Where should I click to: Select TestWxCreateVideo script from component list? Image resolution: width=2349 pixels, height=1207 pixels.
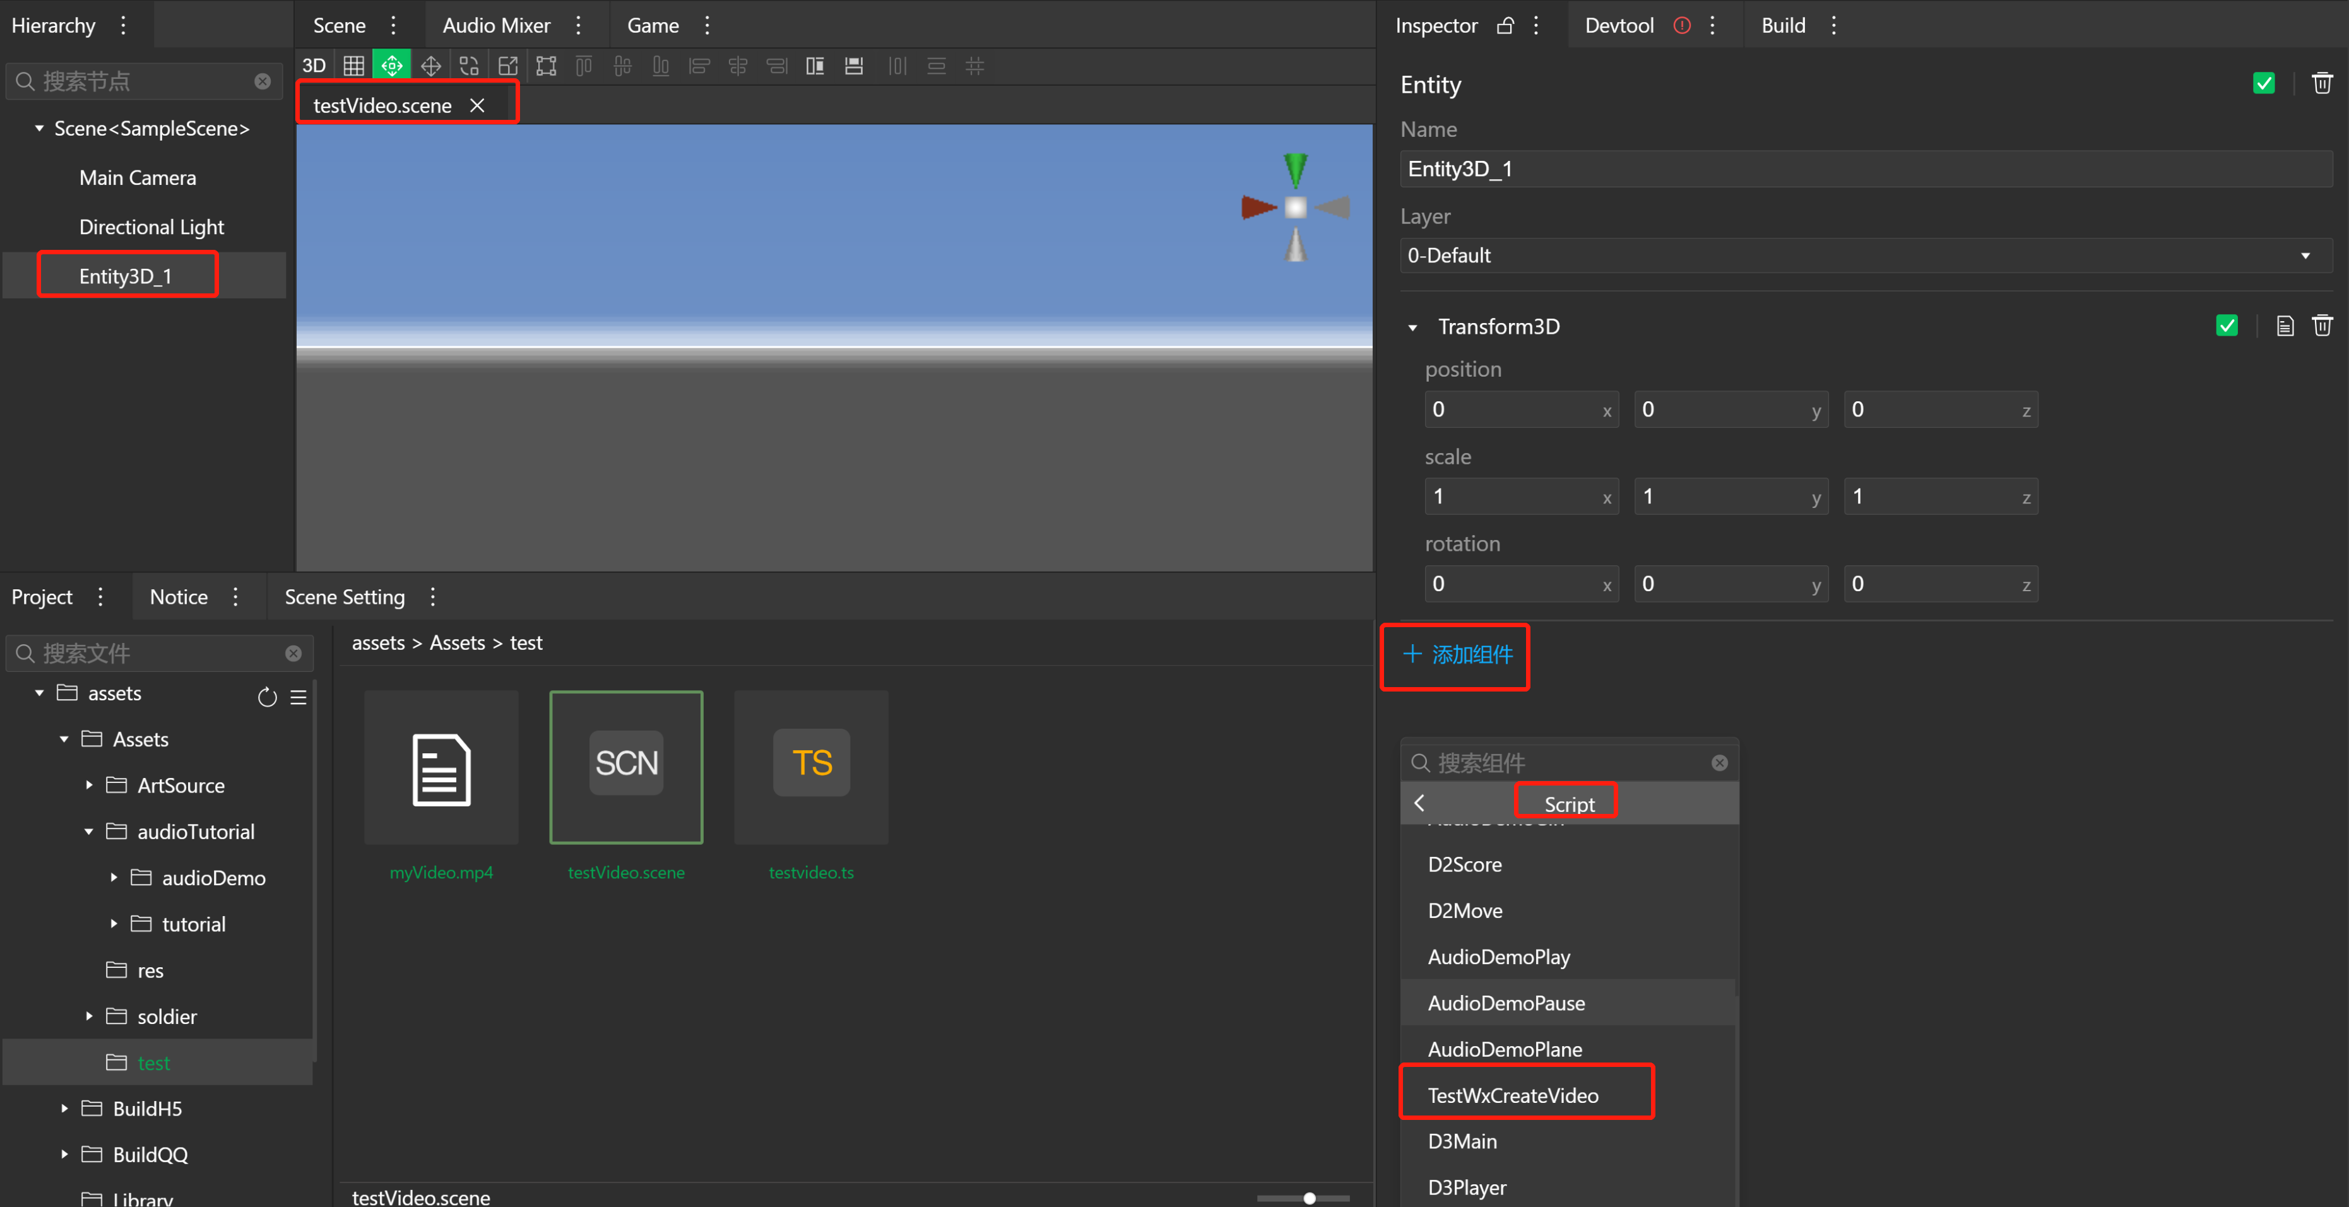point(1513,1095)
